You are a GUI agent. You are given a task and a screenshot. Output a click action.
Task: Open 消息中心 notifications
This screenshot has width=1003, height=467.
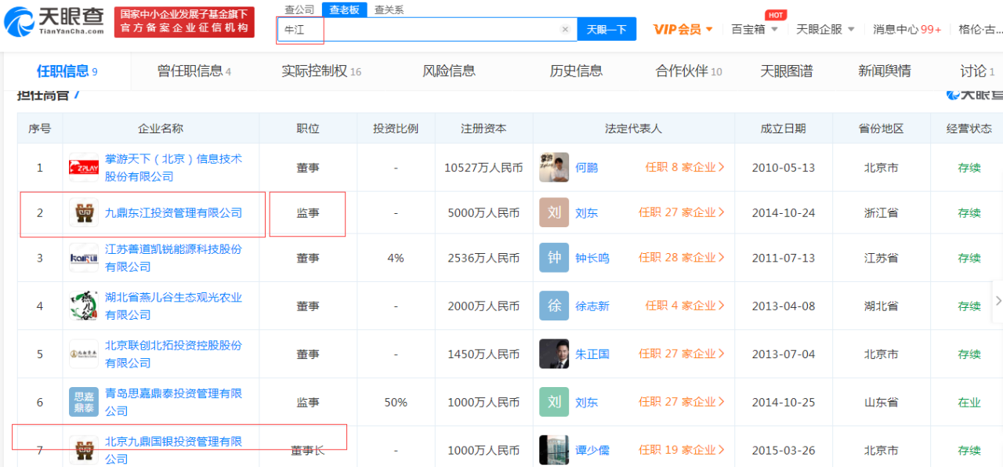click(x=907, y=29)
